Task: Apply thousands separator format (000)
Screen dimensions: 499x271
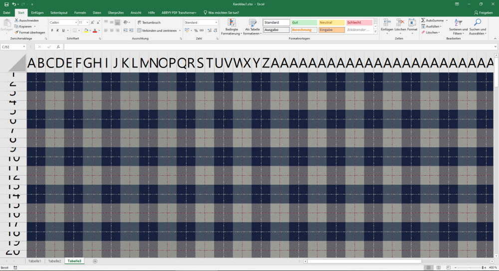Action: pos(202,30)
